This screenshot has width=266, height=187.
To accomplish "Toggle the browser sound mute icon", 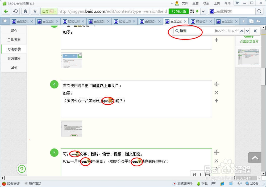I will 240,184.
